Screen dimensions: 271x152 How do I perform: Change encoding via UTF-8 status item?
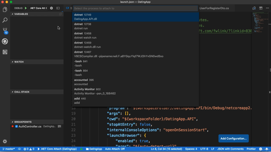coord(204,149)
